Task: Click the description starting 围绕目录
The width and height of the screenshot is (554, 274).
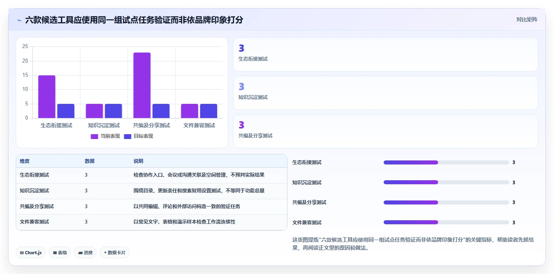Action: [199, 191]
